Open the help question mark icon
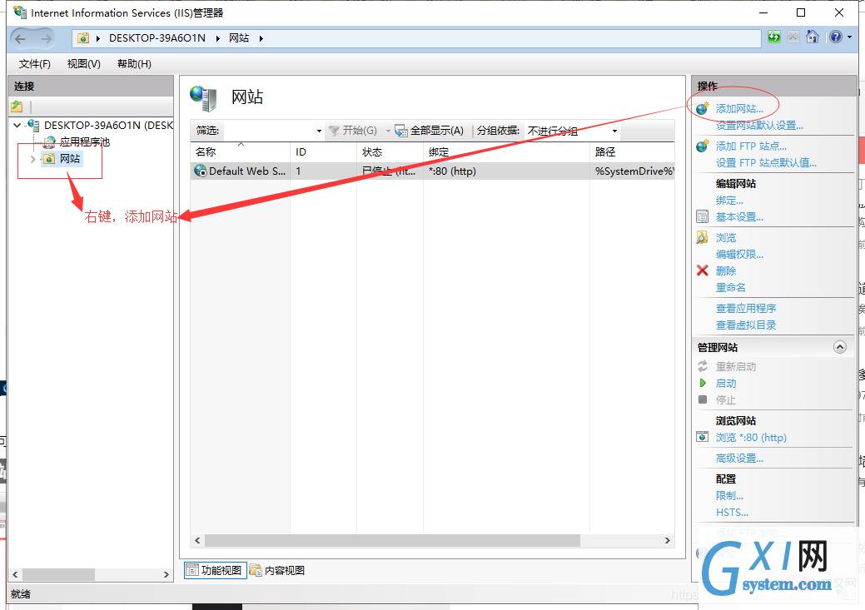The height and width of the screenshot is (610, 865). (x=836, y=37)
